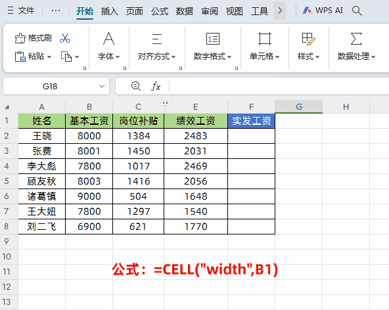Open the 单元格 cells dropdown
This screenshot has width=389, height=310.
click(264, 46)
